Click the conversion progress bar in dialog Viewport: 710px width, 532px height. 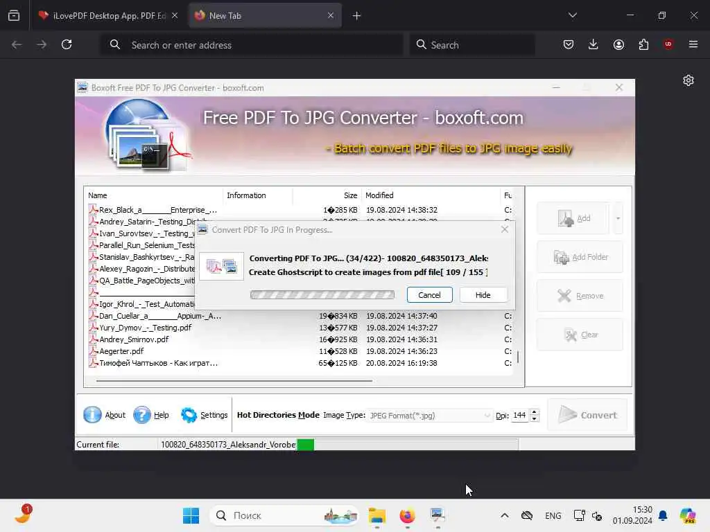tap(322, 295)
